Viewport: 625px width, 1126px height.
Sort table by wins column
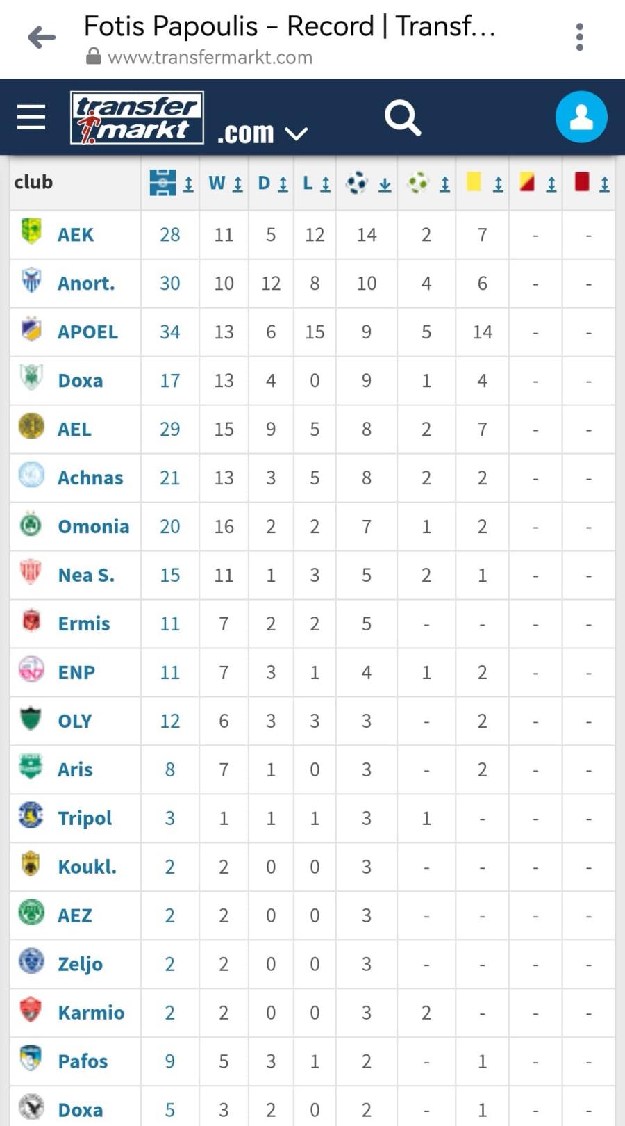point(226,183)
